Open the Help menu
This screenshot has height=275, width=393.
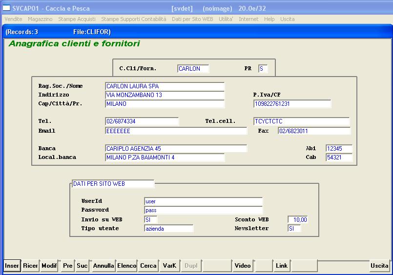tap(269, 19)
